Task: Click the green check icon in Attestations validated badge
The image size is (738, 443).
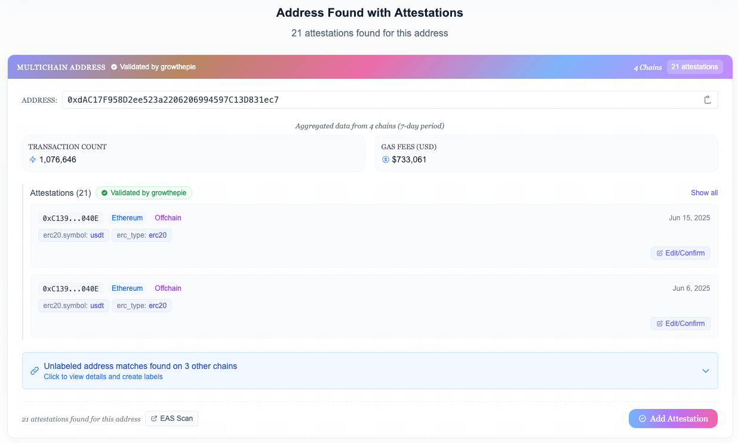Action: point(104,193)
